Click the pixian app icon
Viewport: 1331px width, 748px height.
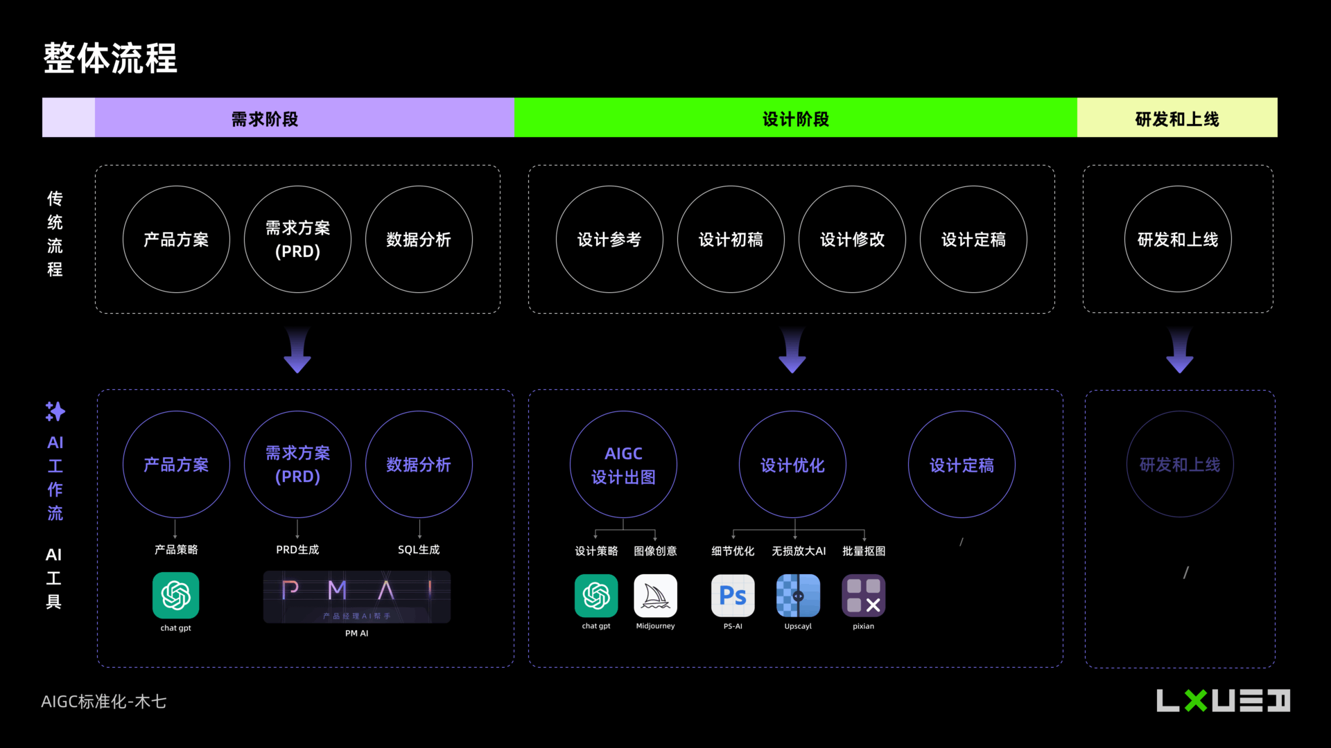[x=863, y=596]
